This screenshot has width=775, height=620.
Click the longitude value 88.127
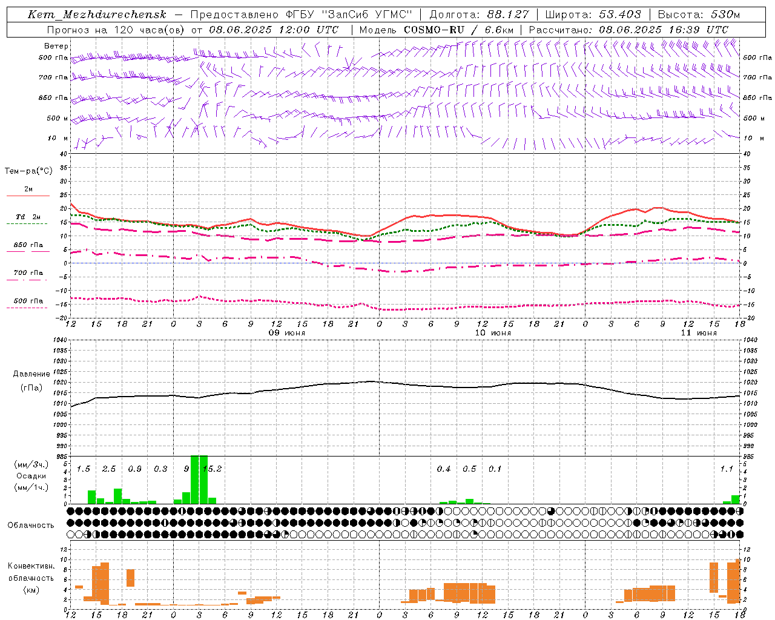[x=507, y=15]
